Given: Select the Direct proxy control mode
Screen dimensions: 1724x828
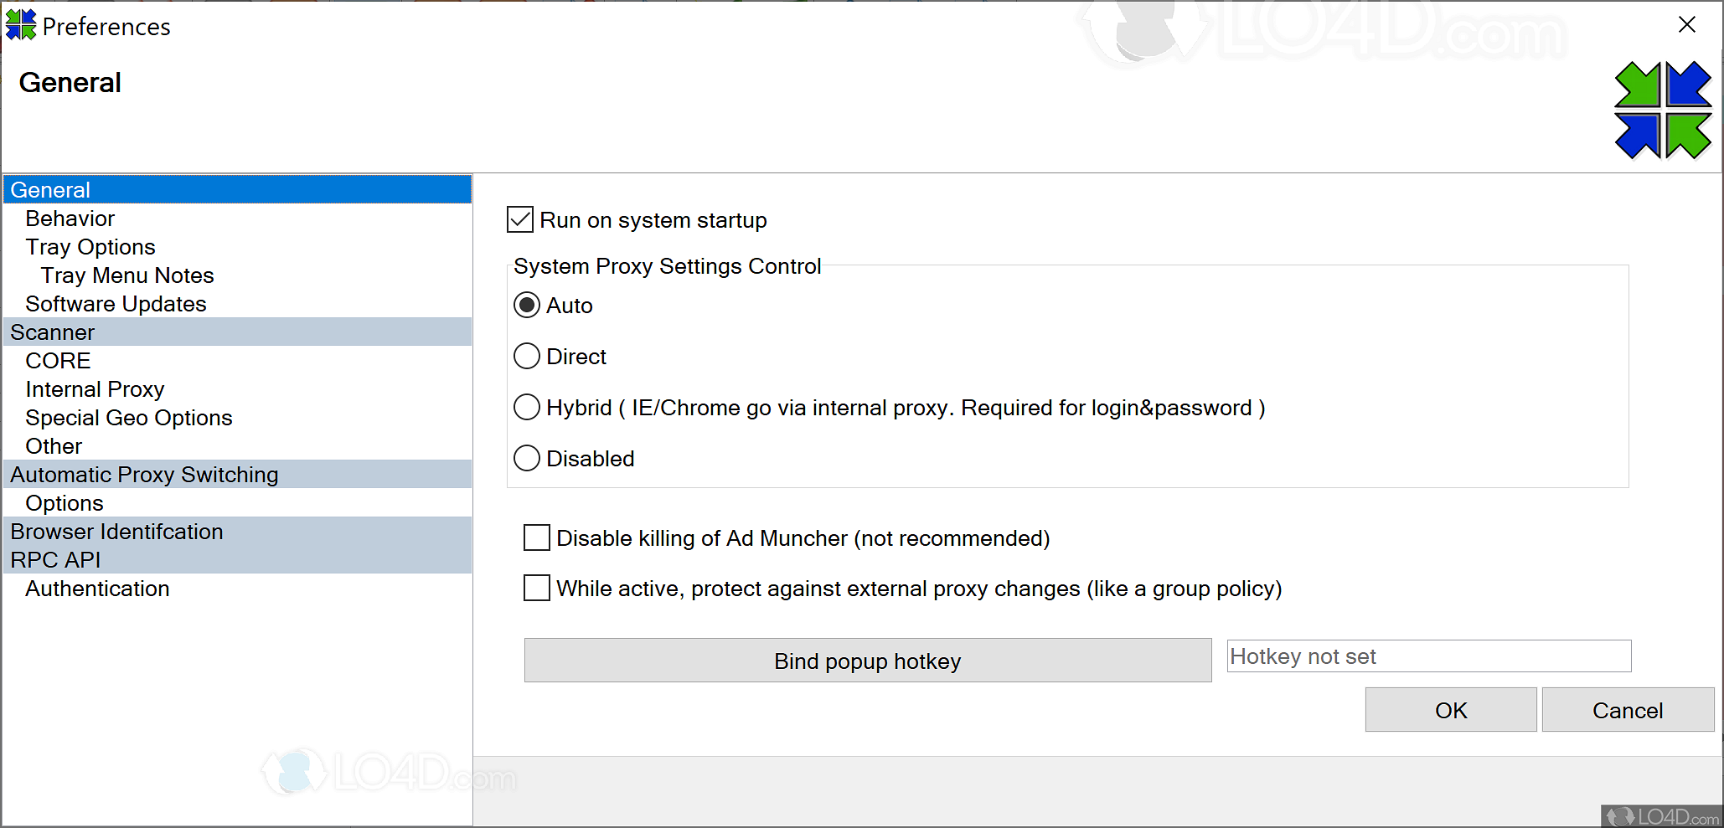Looking at the screenshot, I should 526,356.
